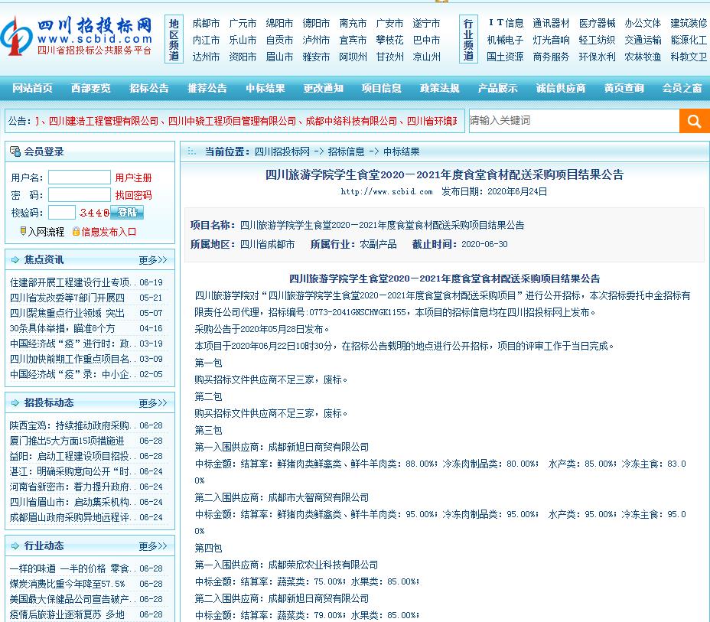Click 四川建浩工程管理有限公司 in the announcement ticker

coord(104,122)
